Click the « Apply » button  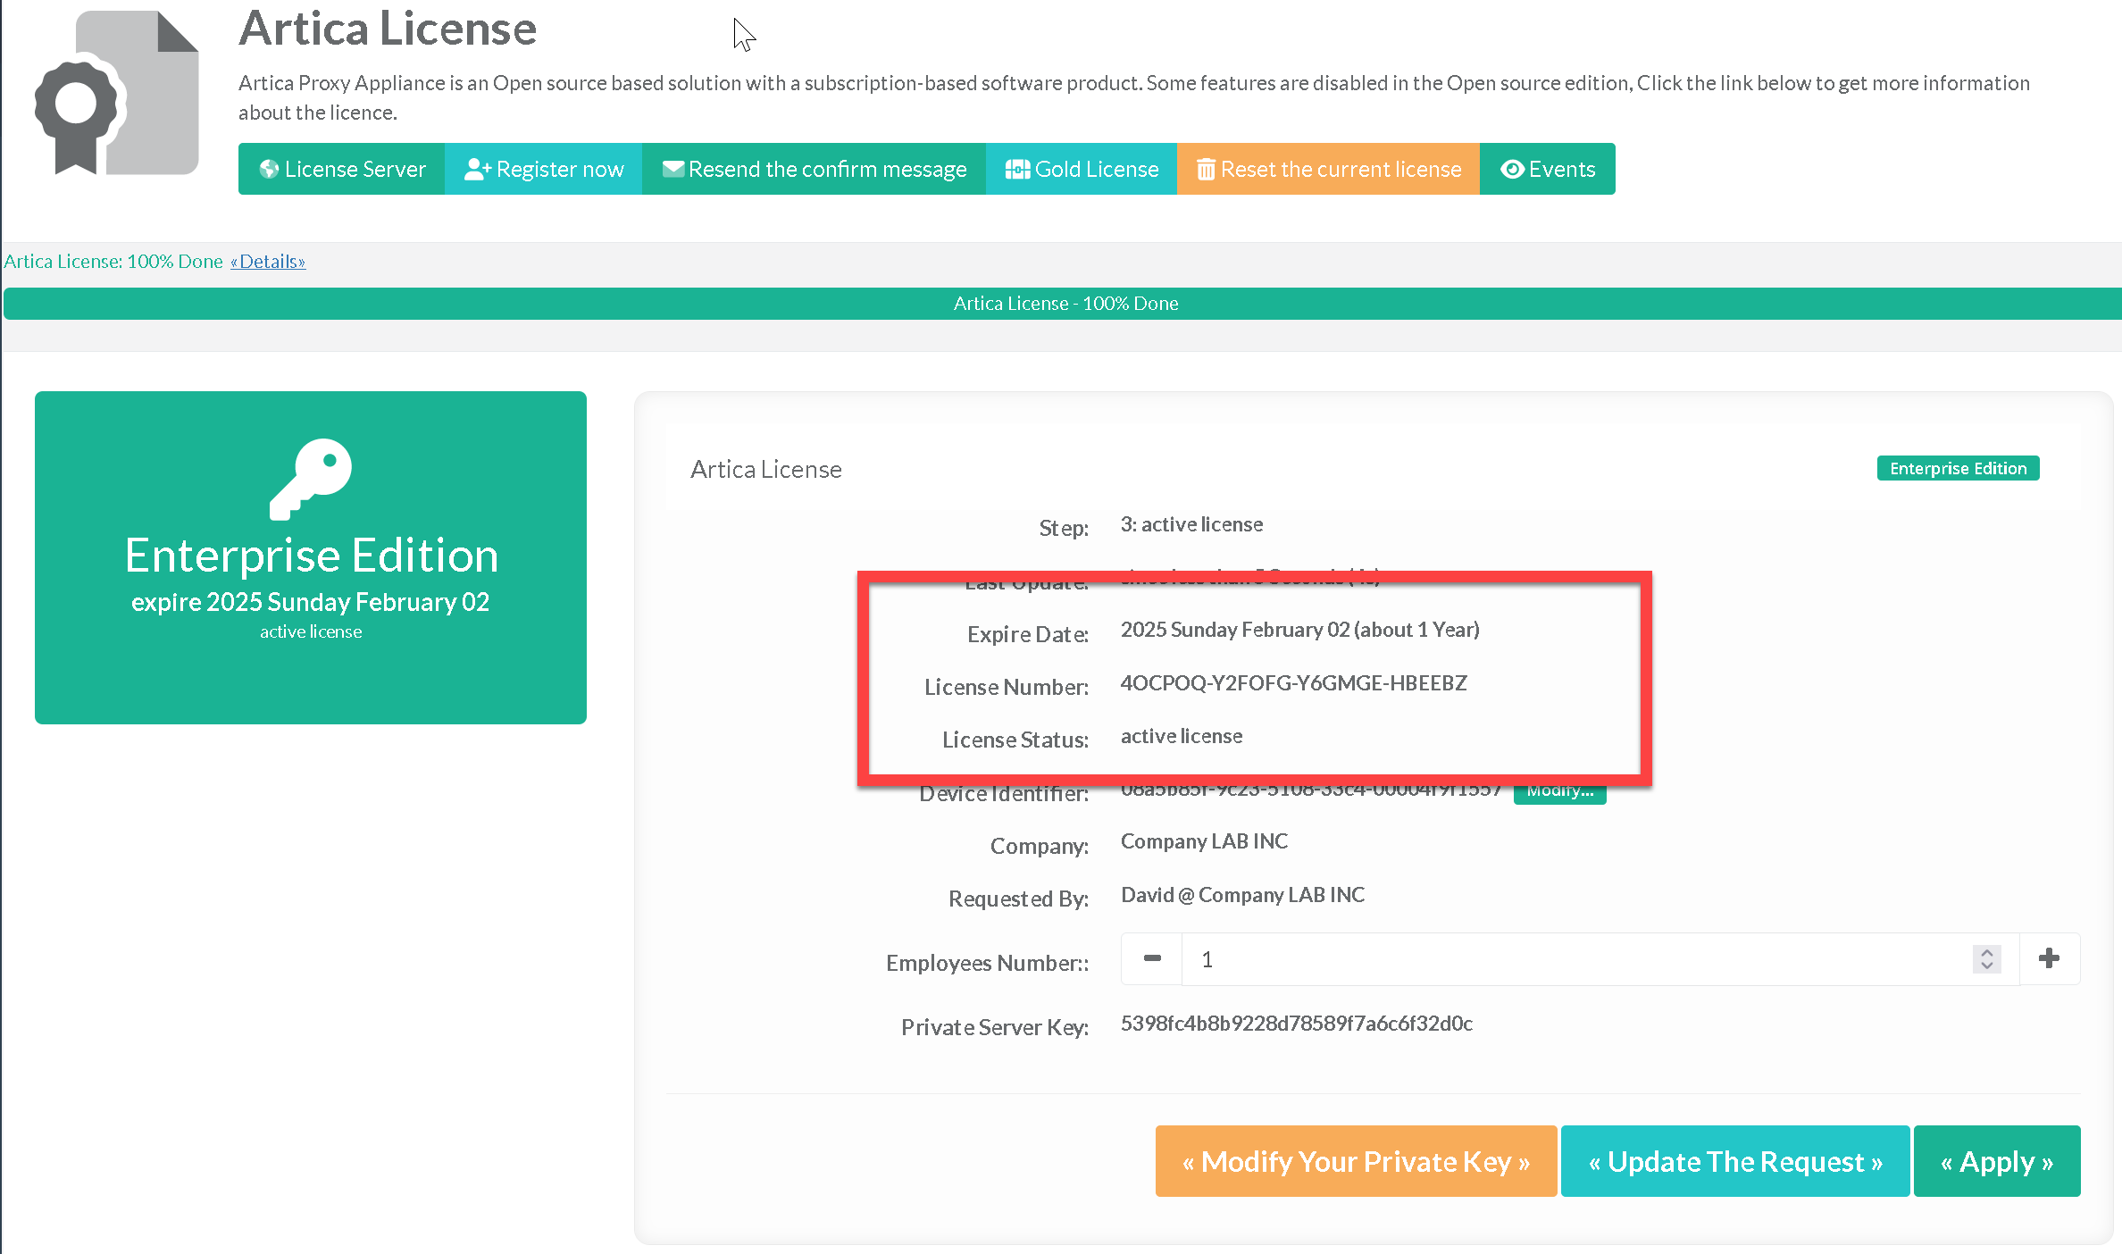1997,1161
